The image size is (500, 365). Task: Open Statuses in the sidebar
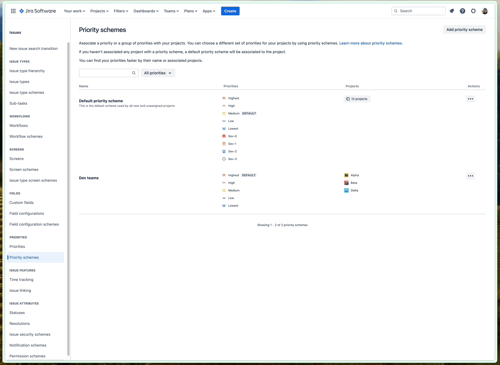point(17,313)
